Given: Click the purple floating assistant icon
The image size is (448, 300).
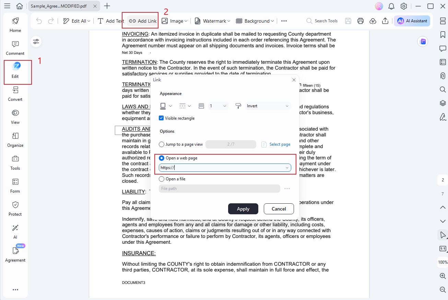Looking at the screenshot, I should [x=423, y=41].
